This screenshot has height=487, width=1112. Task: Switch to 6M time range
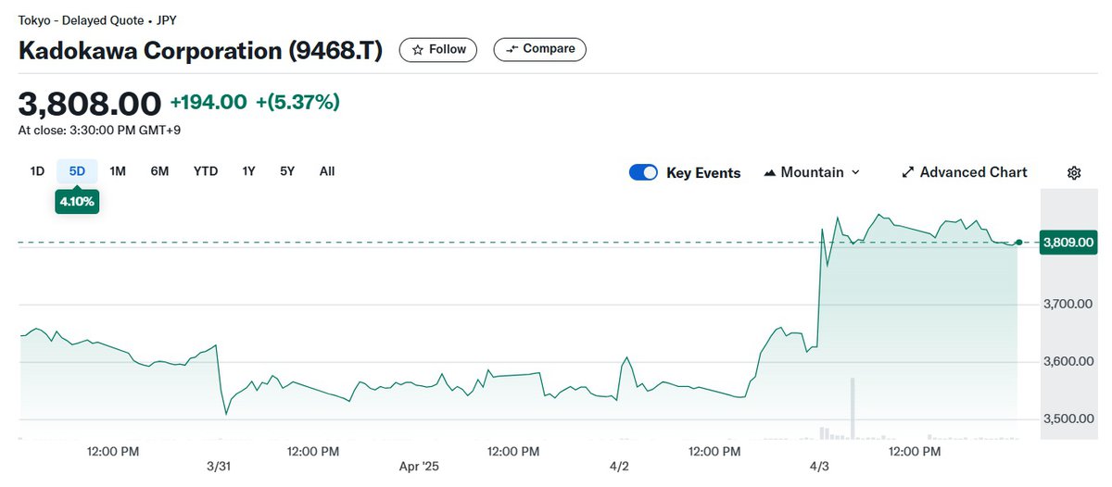pyautogui.click(x=159, y=171)
